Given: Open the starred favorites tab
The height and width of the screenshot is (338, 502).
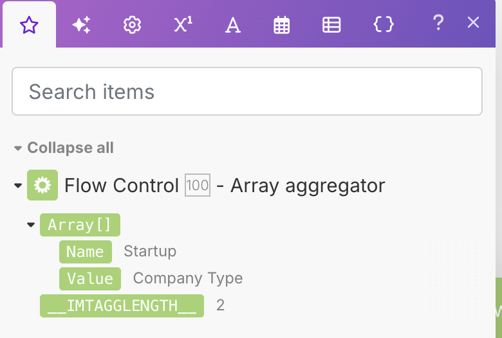Looking at the screenshot, I should [29, 24].
